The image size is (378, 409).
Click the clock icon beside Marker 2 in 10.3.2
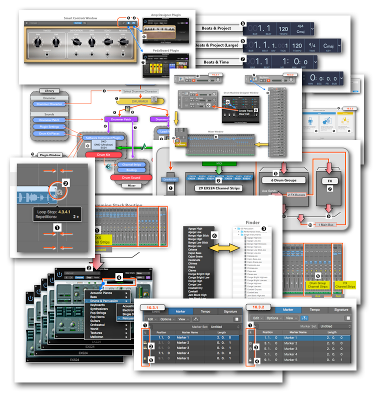click(250, 343)
